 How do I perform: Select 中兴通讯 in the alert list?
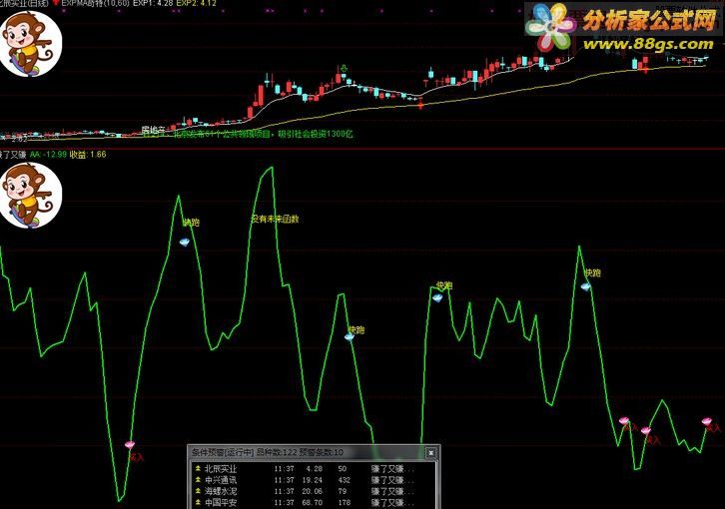[221, 480]
